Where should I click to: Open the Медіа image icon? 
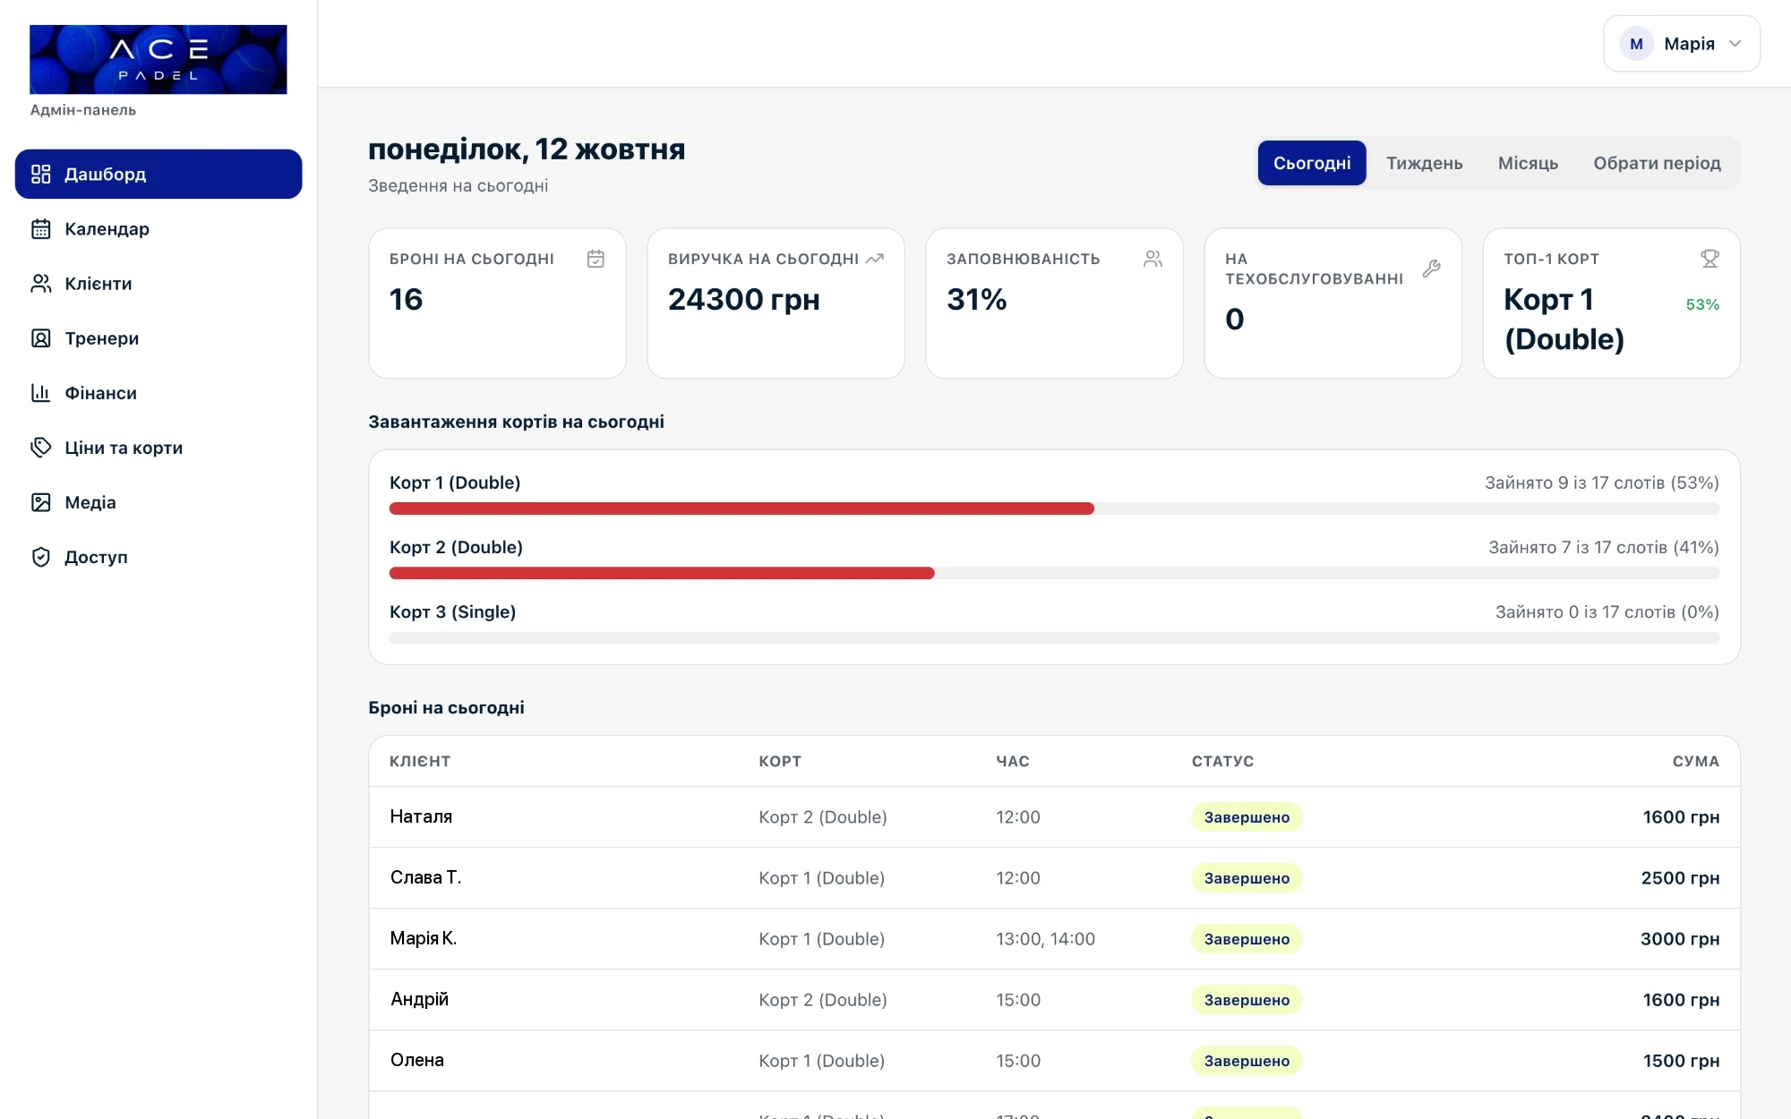click(41, 501)
